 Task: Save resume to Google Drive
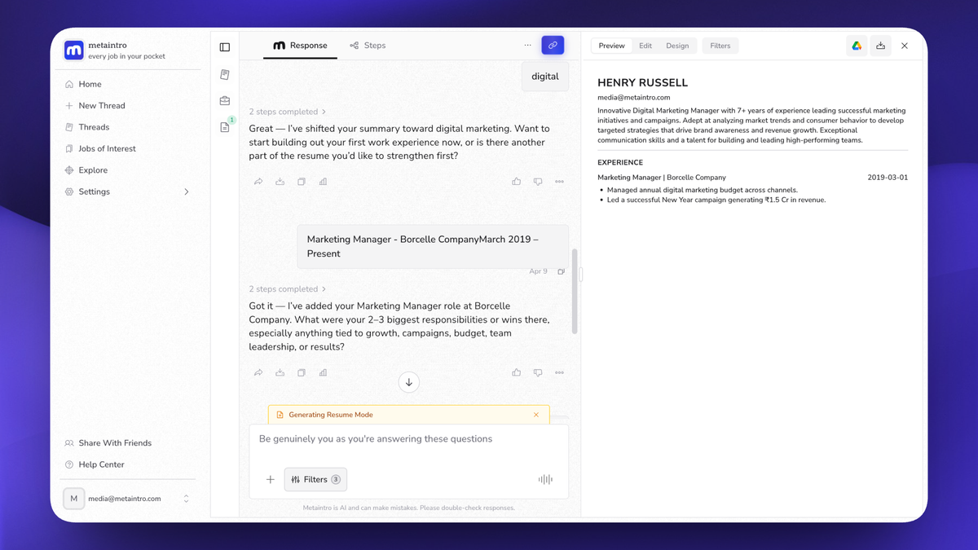(x=857, y=46)
